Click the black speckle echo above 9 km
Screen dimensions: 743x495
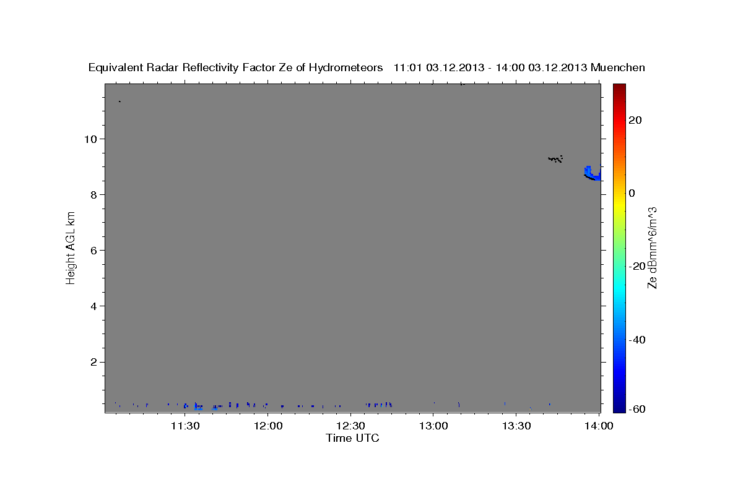[555, 159]
